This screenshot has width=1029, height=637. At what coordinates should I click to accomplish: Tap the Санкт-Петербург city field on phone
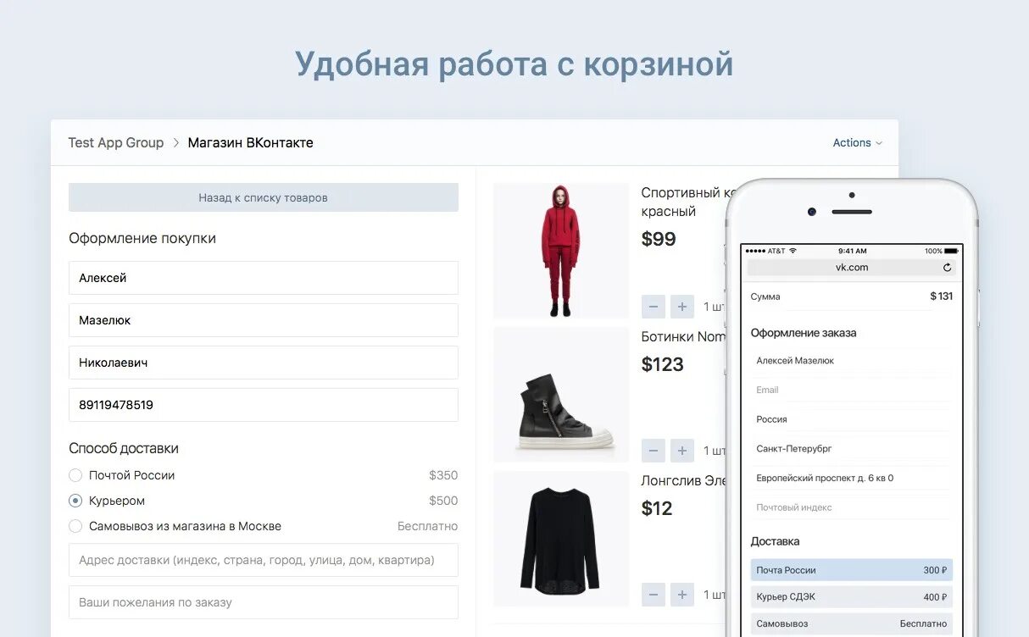pyautogui.click(x=852, y=449)
